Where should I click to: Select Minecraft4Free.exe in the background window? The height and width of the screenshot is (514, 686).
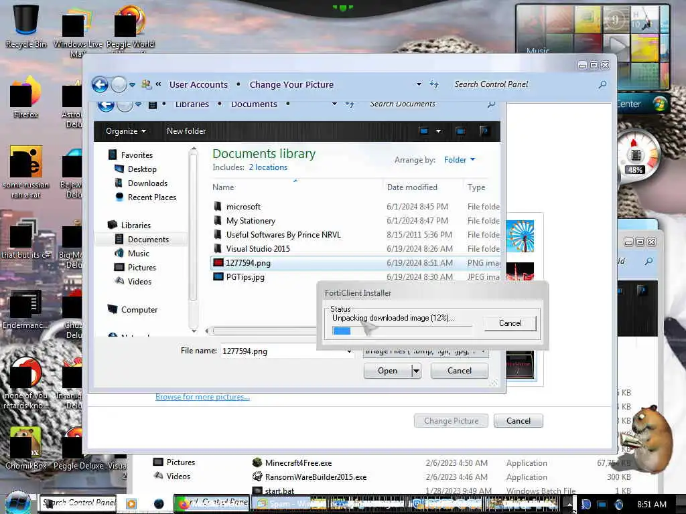point(298,463)
